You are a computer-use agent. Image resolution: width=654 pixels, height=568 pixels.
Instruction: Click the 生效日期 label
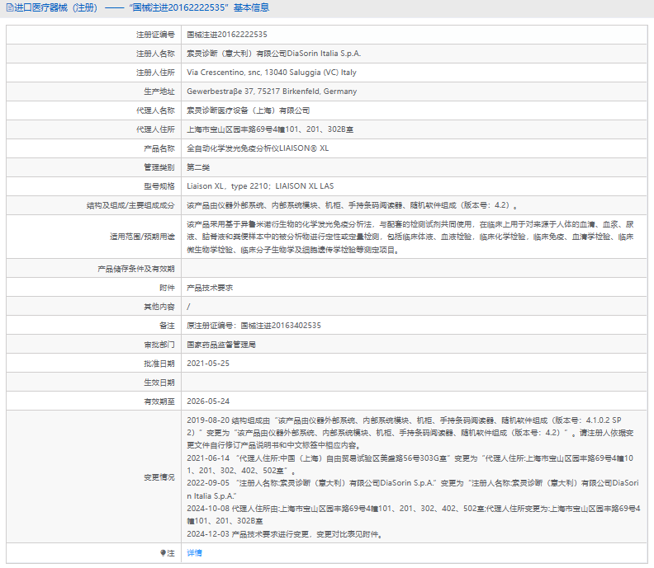point(159,383)
